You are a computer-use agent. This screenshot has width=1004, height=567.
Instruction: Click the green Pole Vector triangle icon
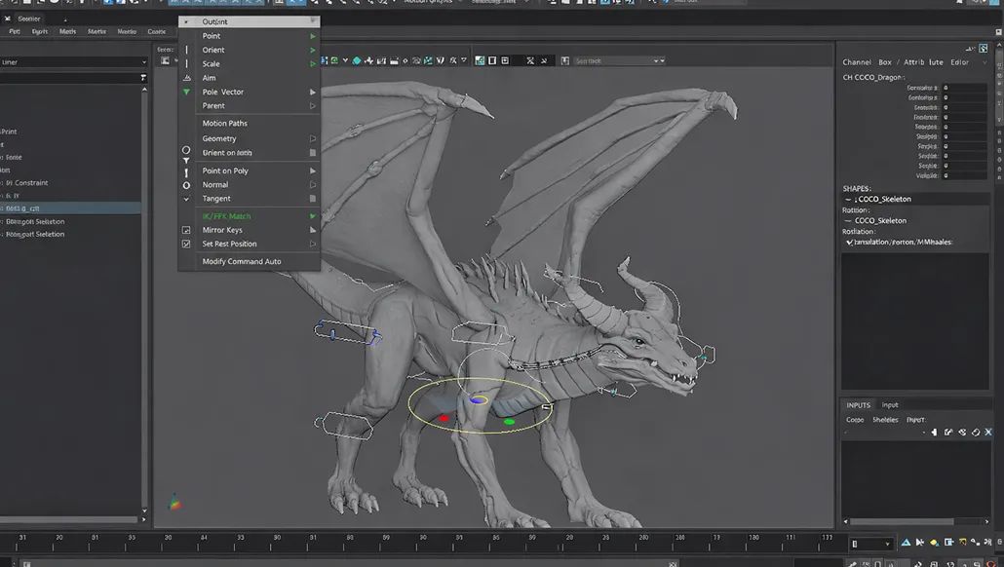tap(186, 92)
